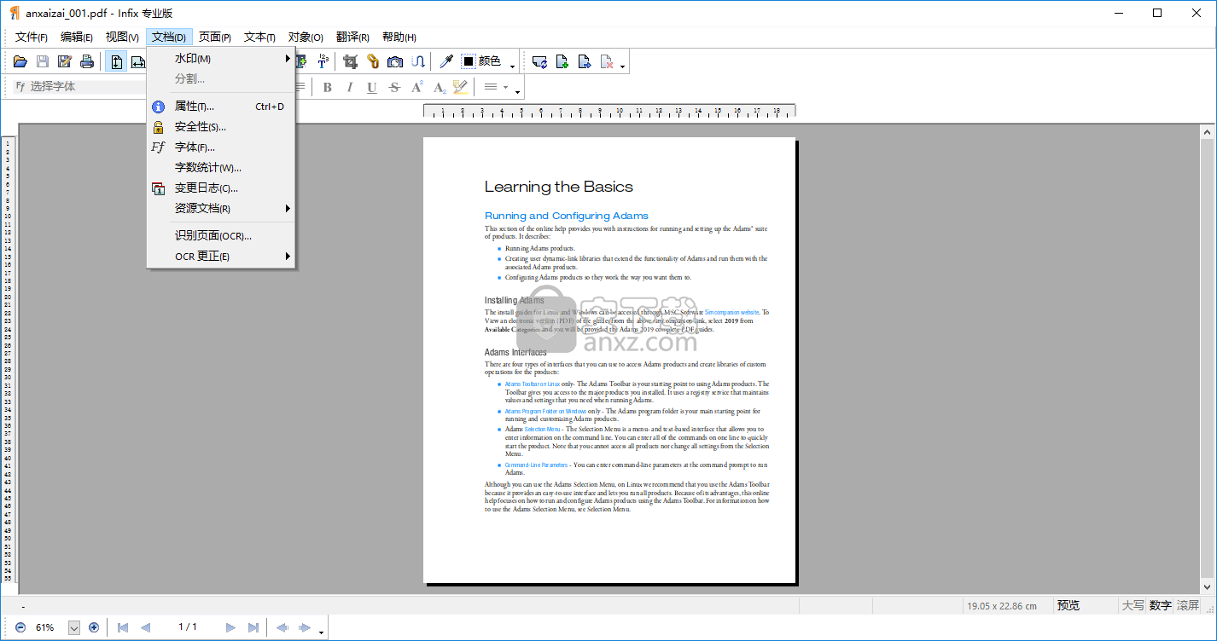The image size is (1217, 641).
Task: Select the text flow link tool icon
Action: click(x=418, y=61)
